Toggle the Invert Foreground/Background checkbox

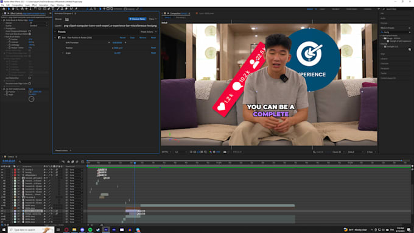[x=30, y=31]
